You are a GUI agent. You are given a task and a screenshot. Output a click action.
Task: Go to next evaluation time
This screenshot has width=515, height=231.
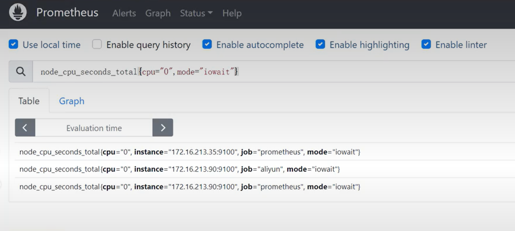[163, 128]
